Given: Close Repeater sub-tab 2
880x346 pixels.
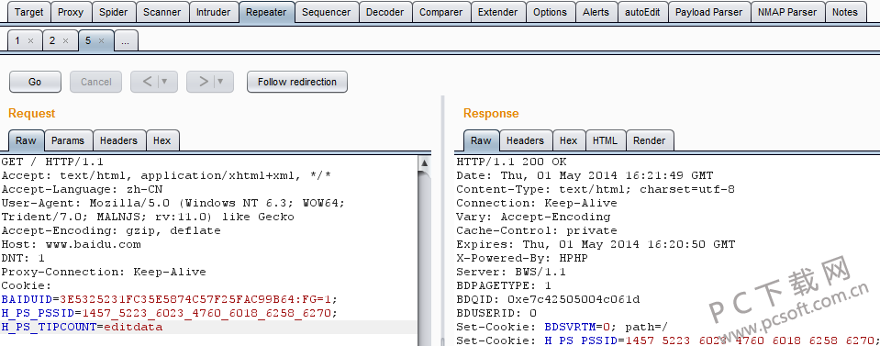Looking at the screenshot, I should point(66,41).
